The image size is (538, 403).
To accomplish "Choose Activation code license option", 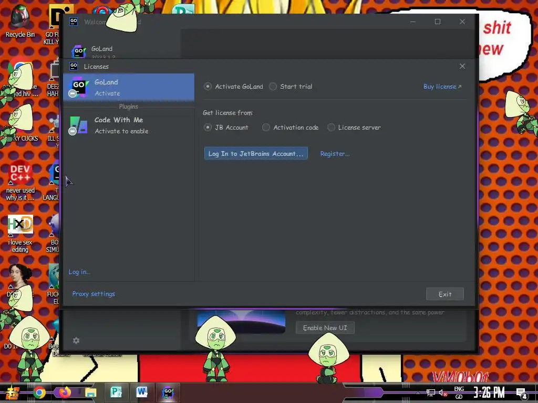I will [x=290, y=128].
